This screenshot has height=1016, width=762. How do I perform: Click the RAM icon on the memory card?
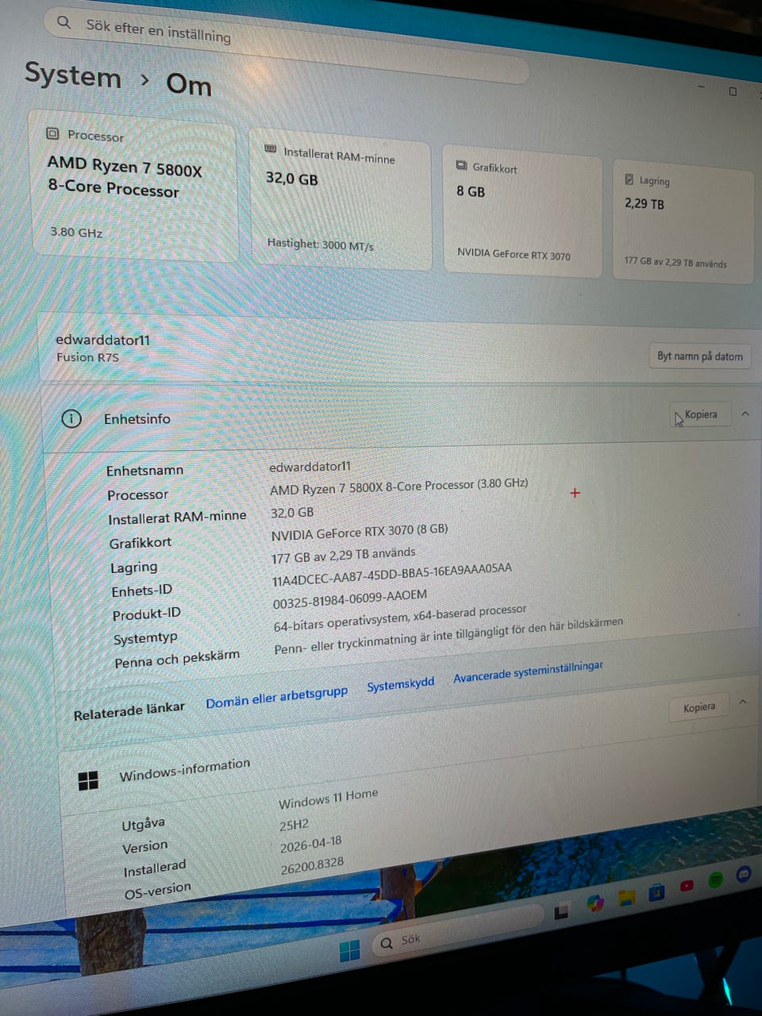point(270,149)
